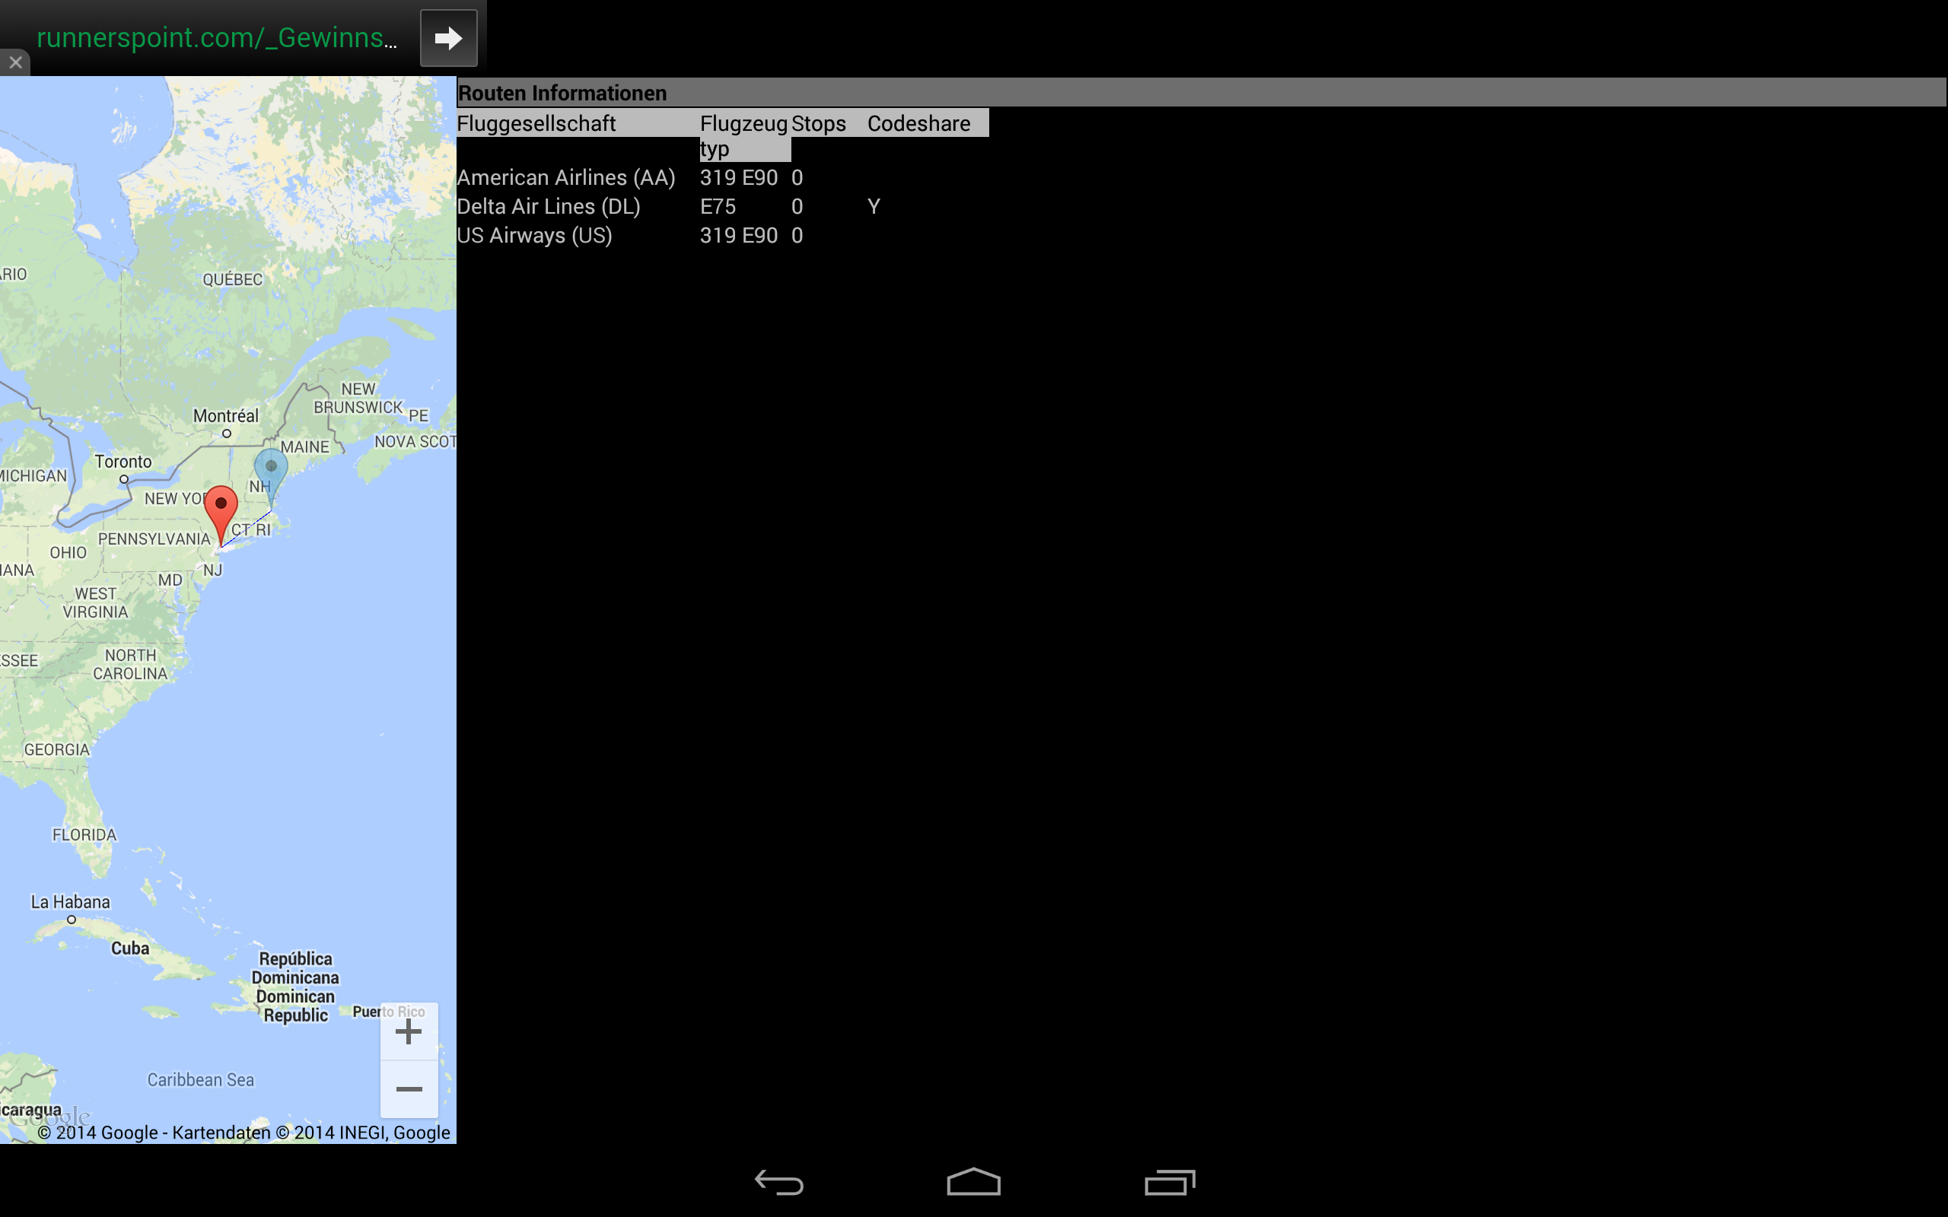This screenshot has height=1217, width=1948.
Task: Click the Routen Informationen header bar
Action: coord(1199,93)
